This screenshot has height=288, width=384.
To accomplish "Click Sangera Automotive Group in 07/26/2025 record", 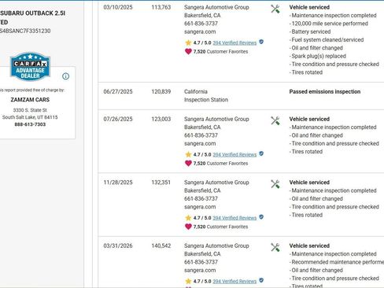I will (216, 119).
